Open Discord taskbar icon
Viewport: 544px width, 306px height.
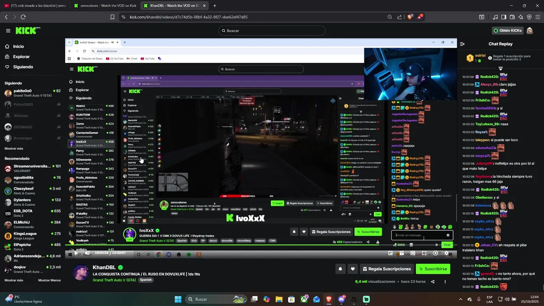(341, 299)
